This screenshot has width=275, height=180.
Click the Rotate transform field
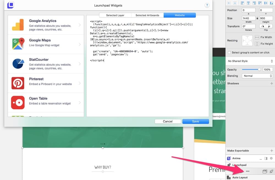[249, 26]
